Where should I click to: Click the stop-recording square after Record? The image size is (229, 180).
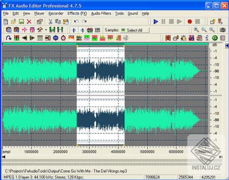pos(197,21)
